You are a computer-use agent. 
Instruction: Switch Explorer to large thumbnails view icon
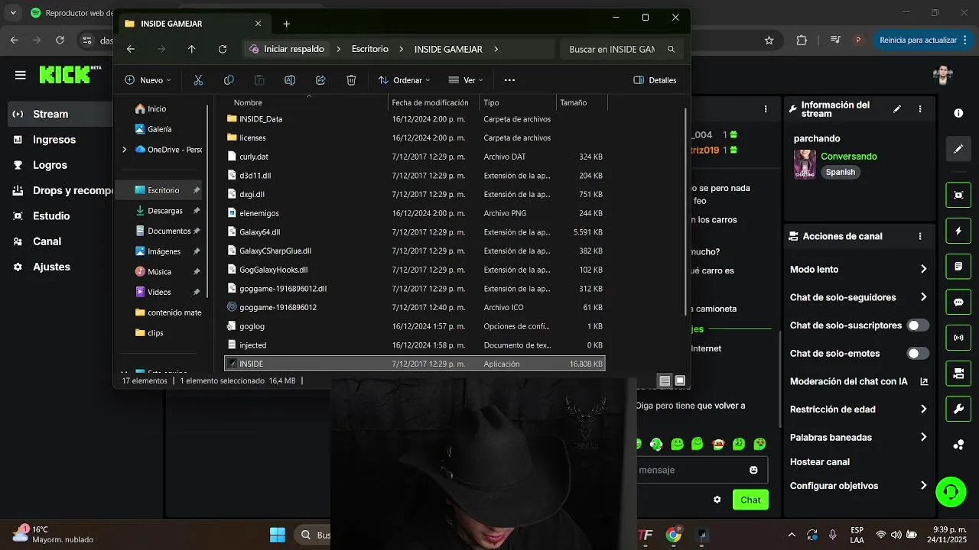(x=680, y=380)
